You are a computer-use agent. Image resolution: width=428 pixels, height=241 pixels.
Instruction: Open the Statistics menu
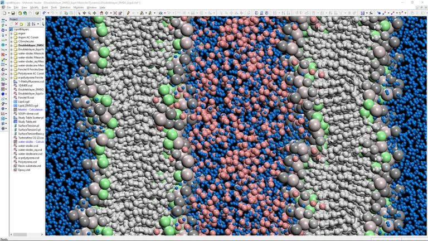coord(65,7)
